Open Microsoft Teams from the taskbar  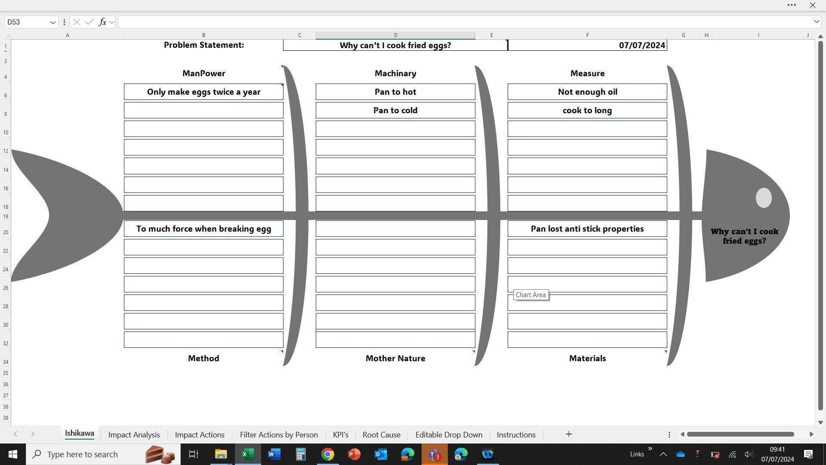[x=435, y=454]
